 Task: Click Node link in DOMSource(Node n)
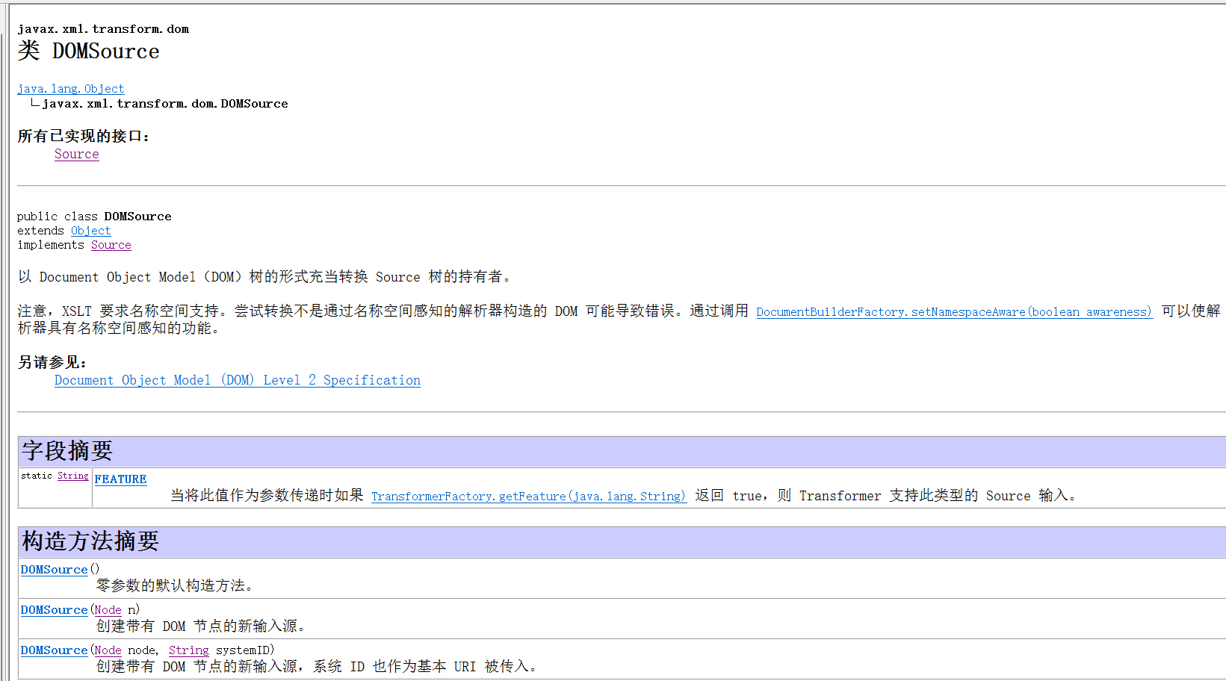[108, 610]
